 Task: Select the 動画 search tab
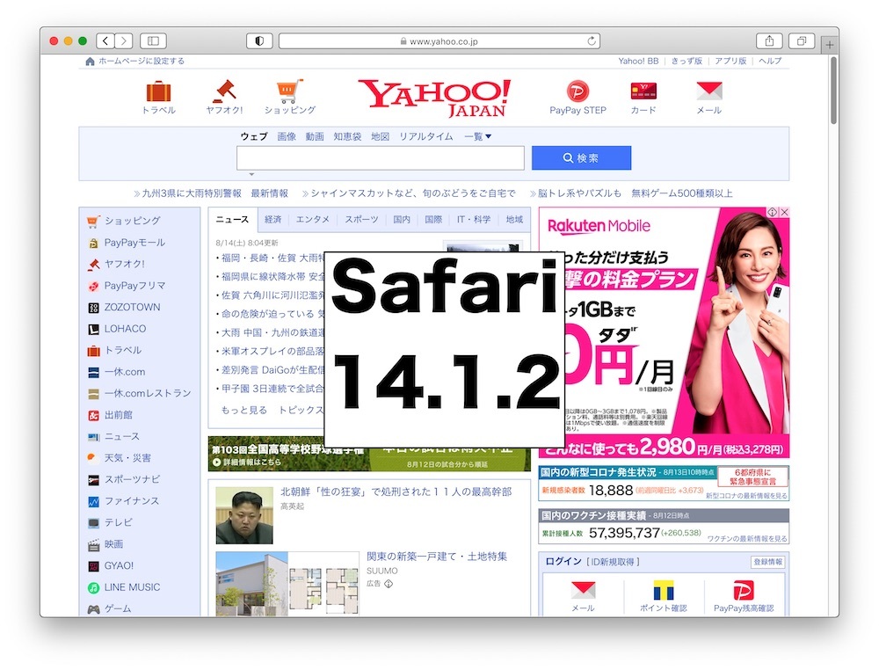315,136
